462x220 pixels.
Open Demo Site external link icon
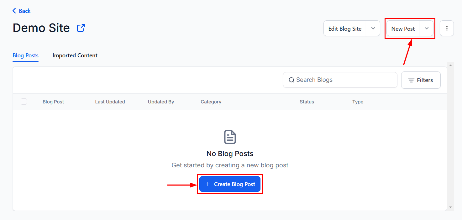pyautogui.click(x=81, y=28)
